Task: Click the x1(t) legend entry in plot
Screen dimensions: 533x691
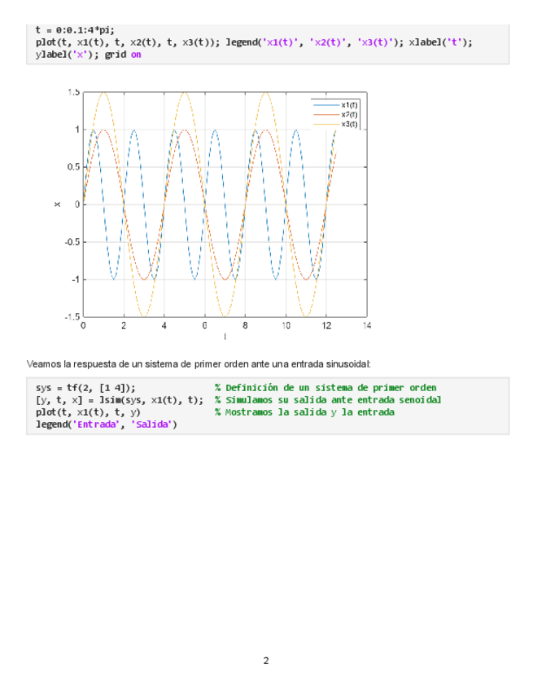Action: pyautogui.click(x=349, y=105)
